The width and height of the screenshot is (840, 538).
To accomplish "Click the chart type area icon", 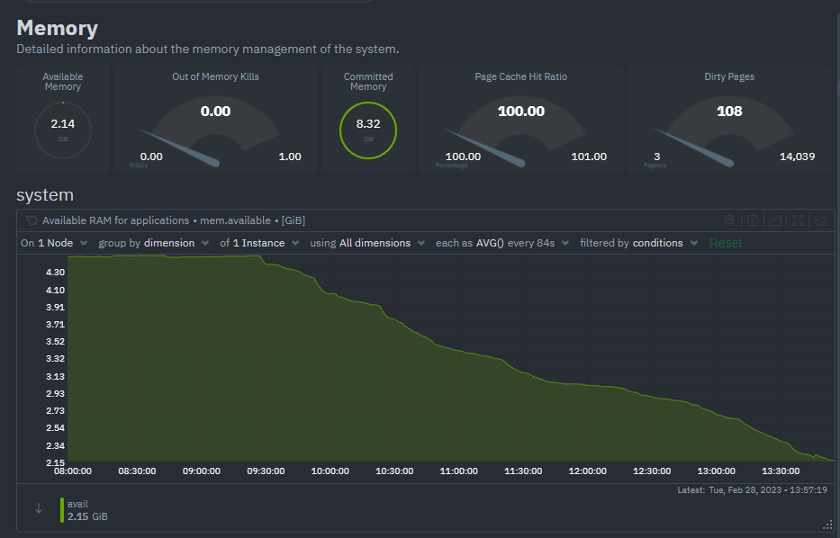I will (775, 220).
